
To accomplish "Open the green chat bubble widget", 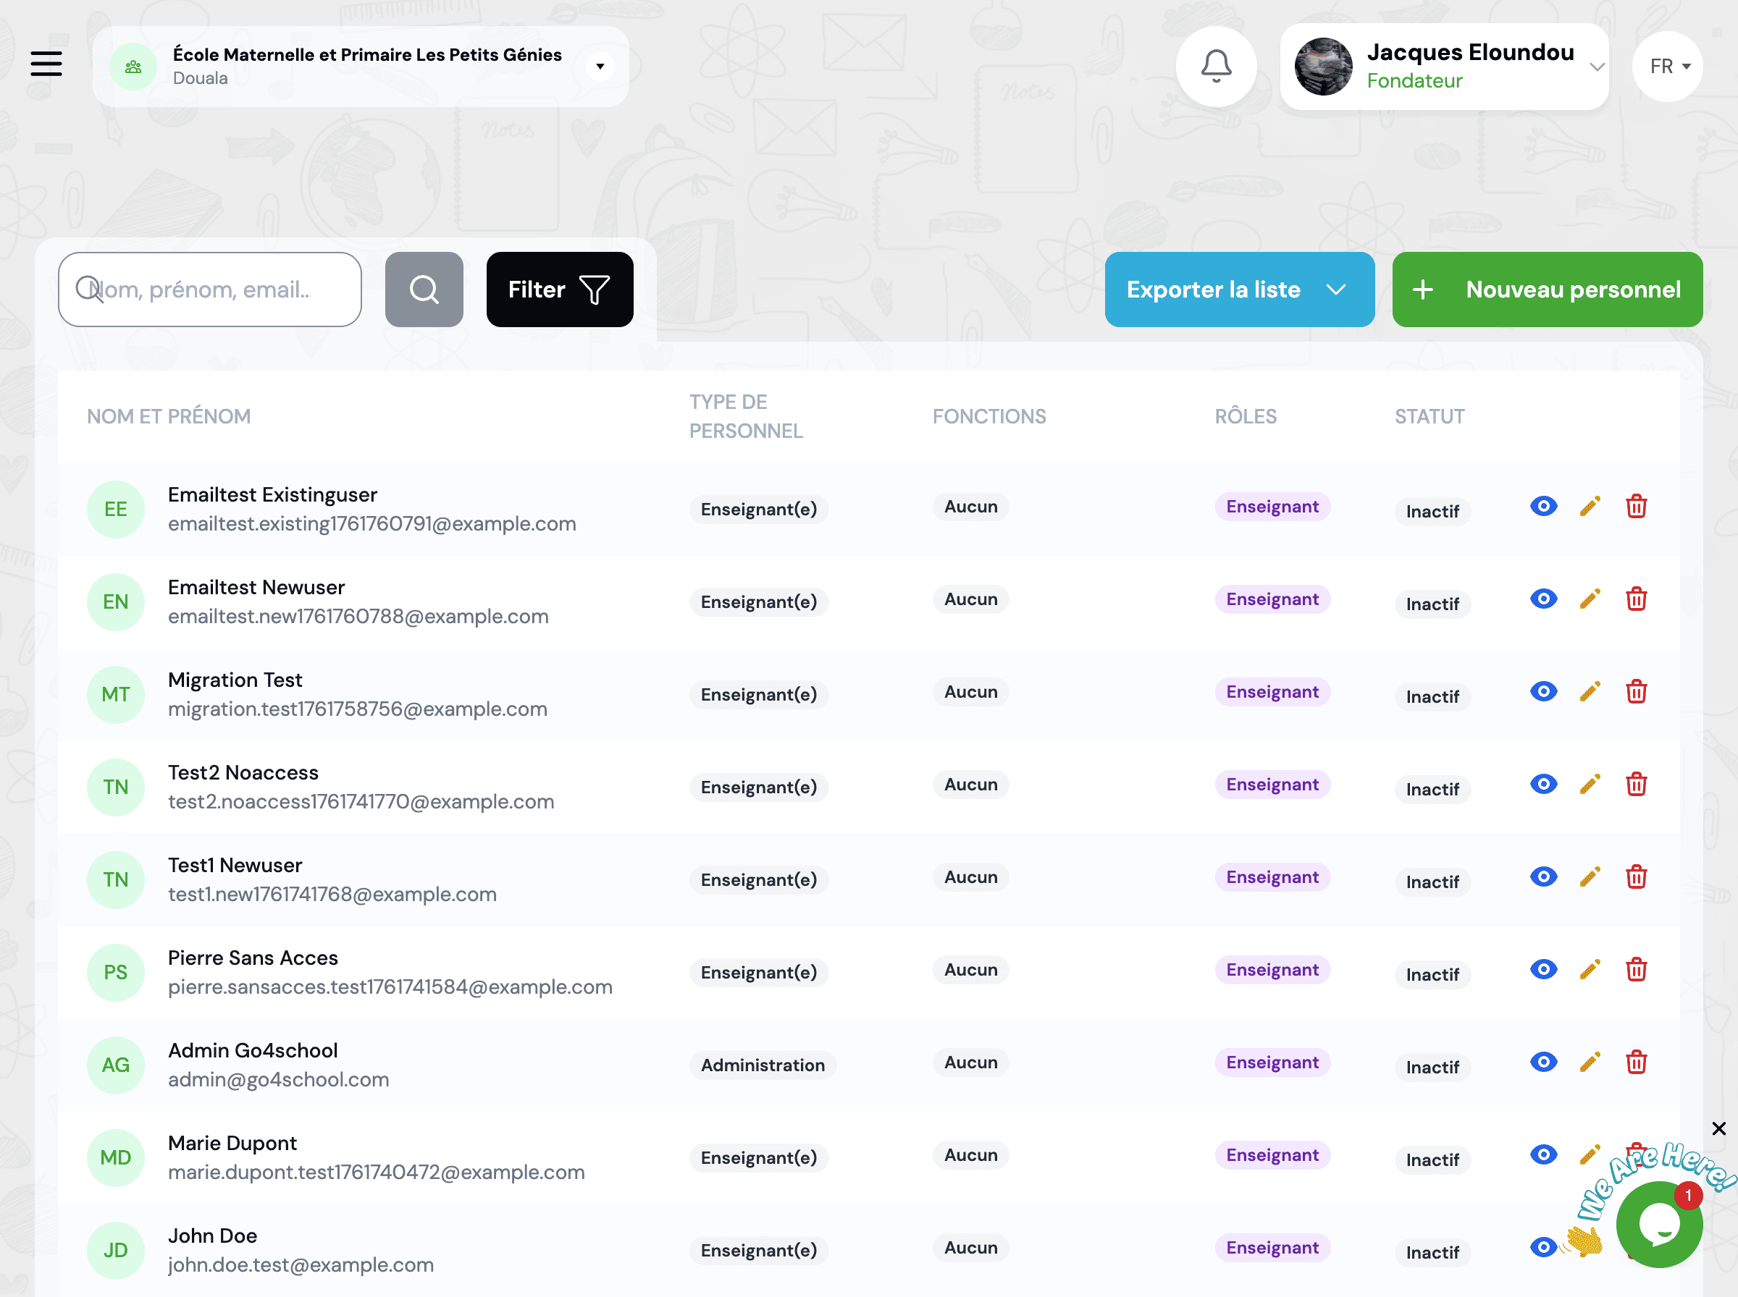I will (x=1658, y=1224).
